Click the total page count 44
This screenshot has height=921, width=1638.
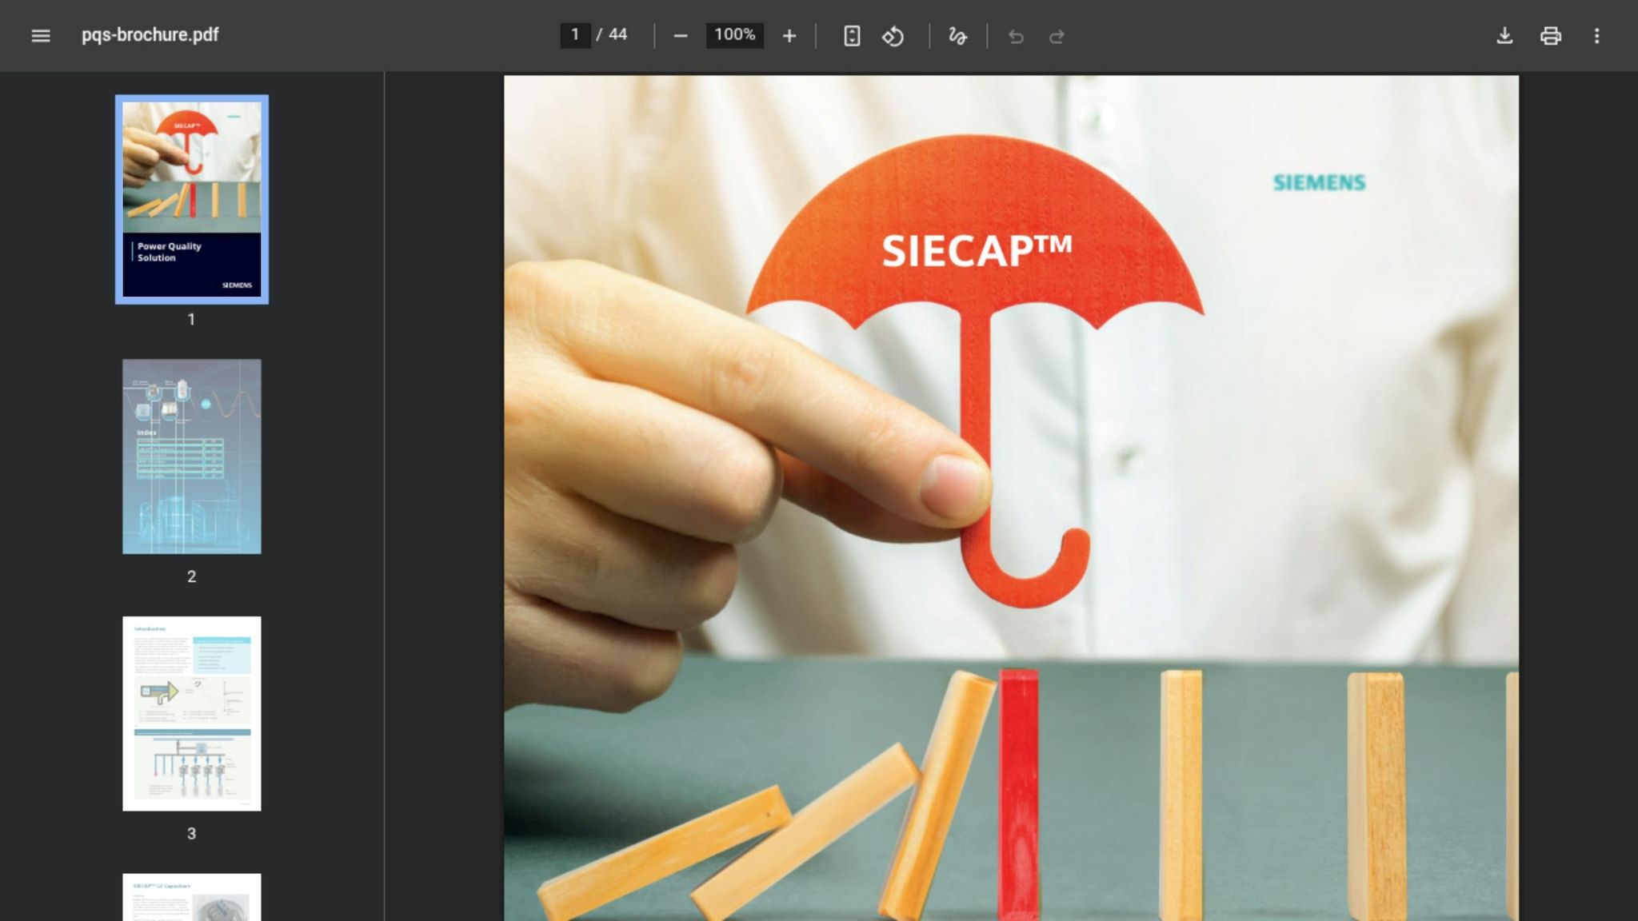click(x=617, y=35)
